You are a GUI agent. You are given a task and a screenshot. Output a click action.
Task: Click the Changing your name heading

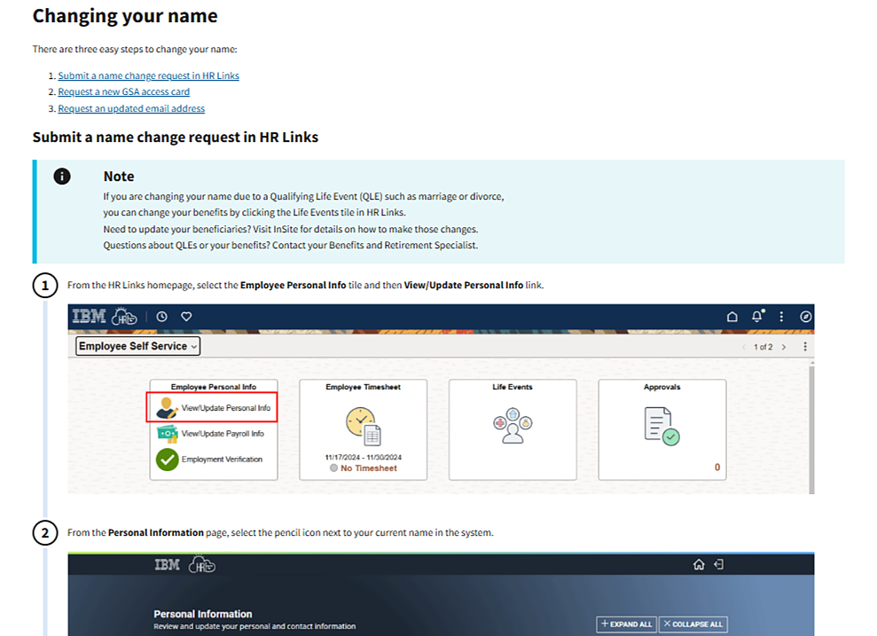[125, 16]
